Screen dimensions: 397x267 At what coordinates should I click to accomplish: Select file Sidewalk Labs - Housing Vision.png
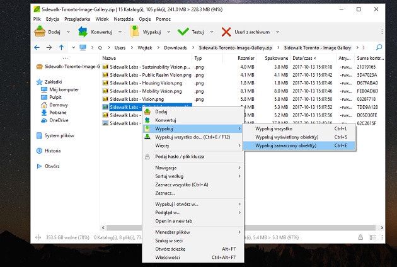pyautogui.click(x=146, y=83)
